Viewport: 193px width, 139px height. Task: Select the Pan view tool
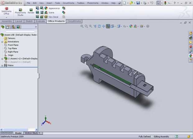104,26
